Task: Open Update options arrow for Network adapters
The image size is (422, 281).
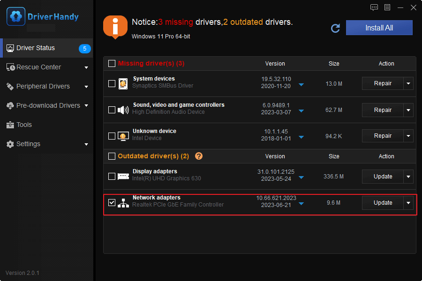Action: tap(408, 203)
